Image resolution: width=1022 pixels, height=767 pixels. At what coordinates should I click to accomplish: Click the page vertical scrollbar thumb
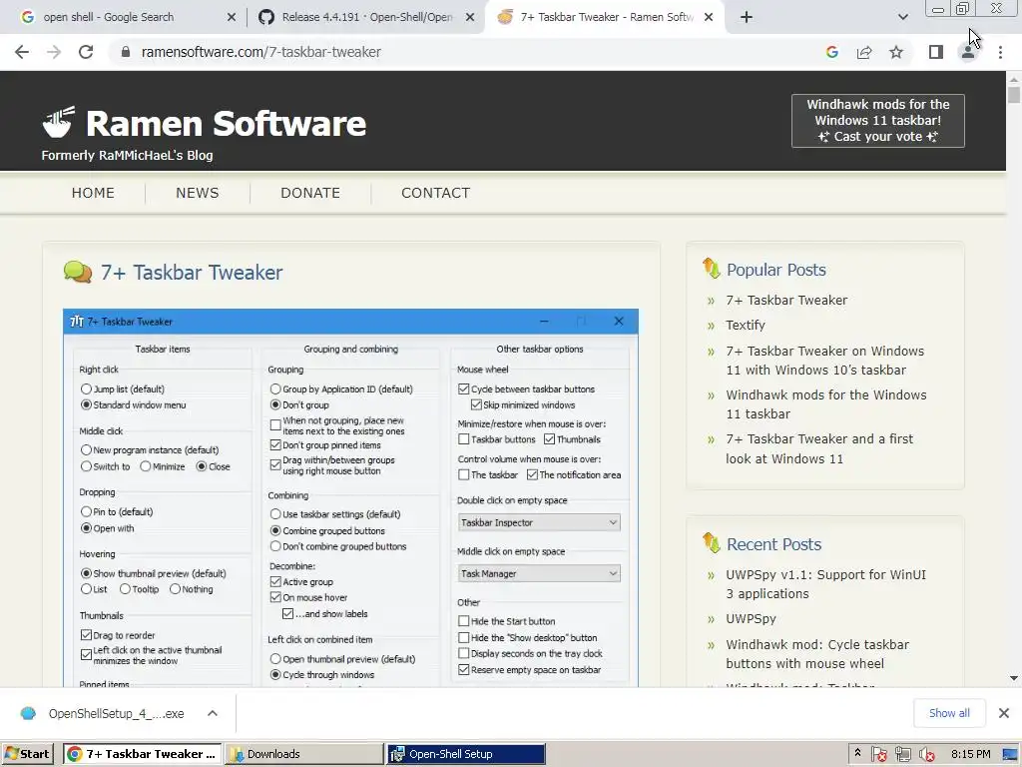(x=1014, y=95)
